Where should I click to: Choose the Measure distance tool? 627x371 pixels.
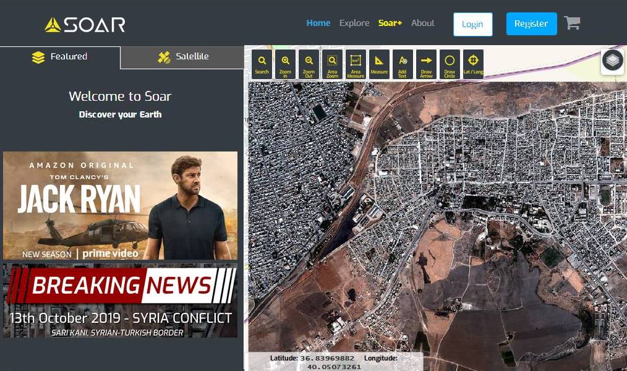point(379,64)
